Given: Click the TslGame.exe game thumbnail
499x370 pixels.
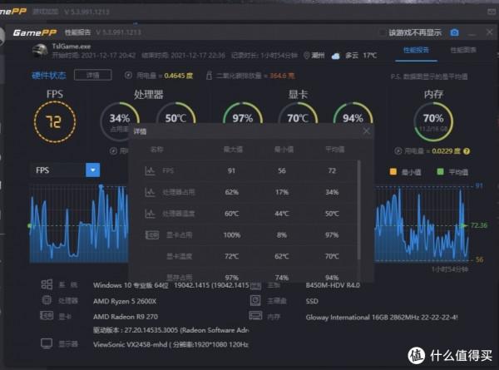Looking at the screenshot, I should coord(38,52).
